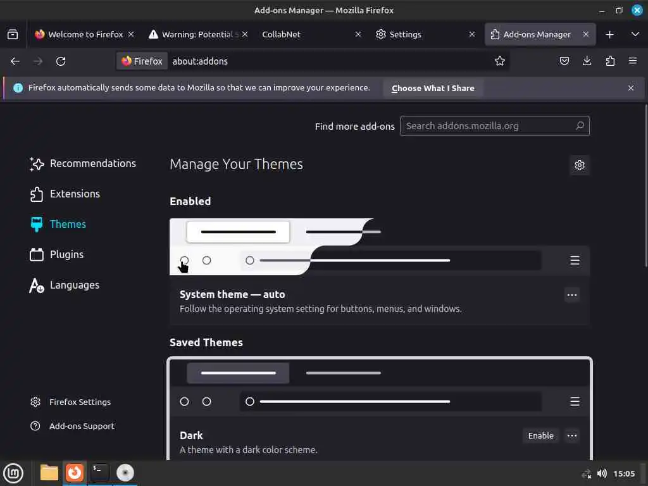Close the Warning: Potential tab
Screen dimensions: 648x486
click(245, 34)
